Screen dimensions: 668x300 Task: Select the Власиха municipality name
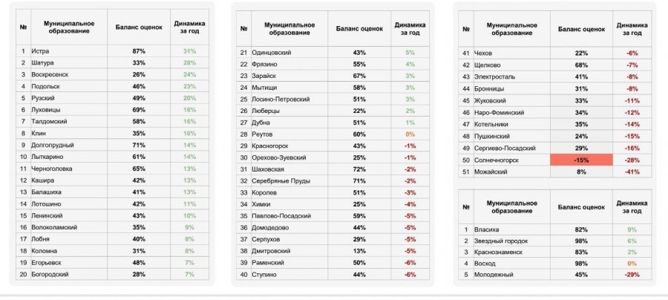coord(500,230)
